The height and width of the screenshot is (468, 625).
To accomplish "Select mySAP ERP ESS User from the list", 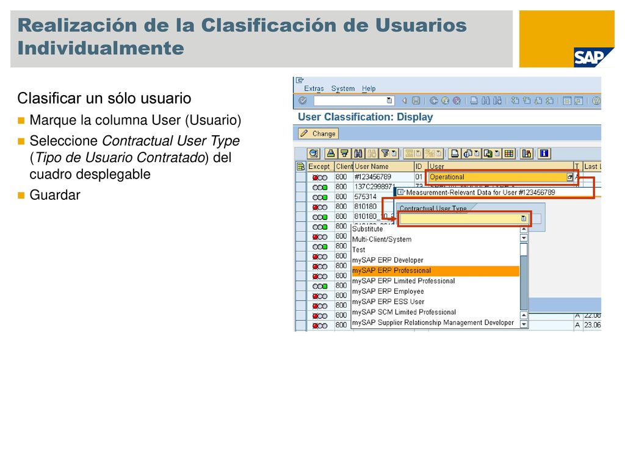I will (436, 302).
